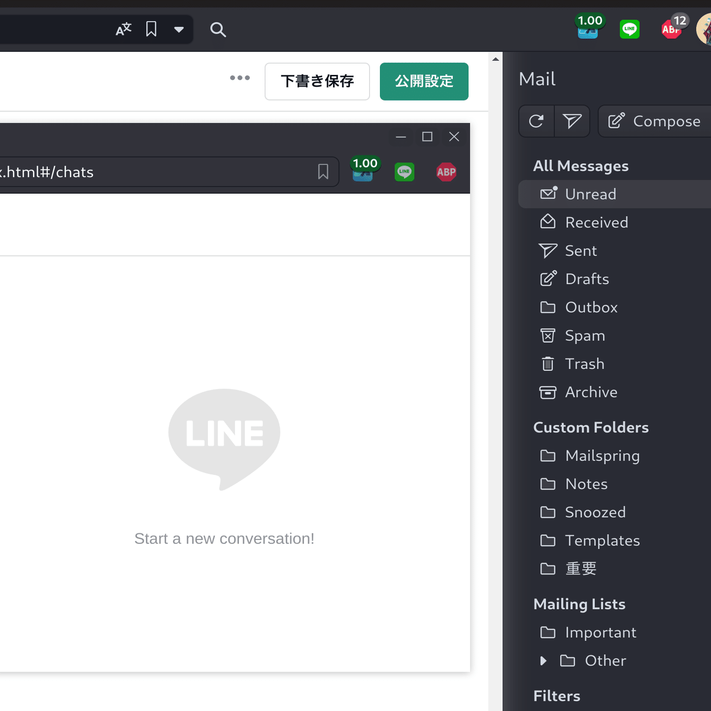
Task: Open the Received folder
Action: pyautogui.click(x=614, y=222)
